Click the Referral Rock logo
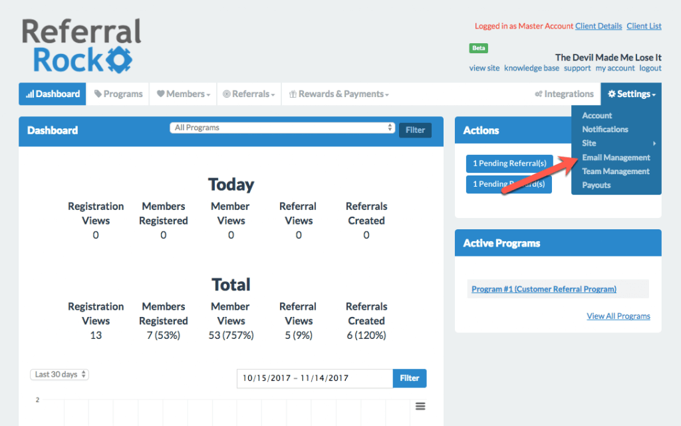The height and width of the screenshot is (426, 681). coord(82,46)
